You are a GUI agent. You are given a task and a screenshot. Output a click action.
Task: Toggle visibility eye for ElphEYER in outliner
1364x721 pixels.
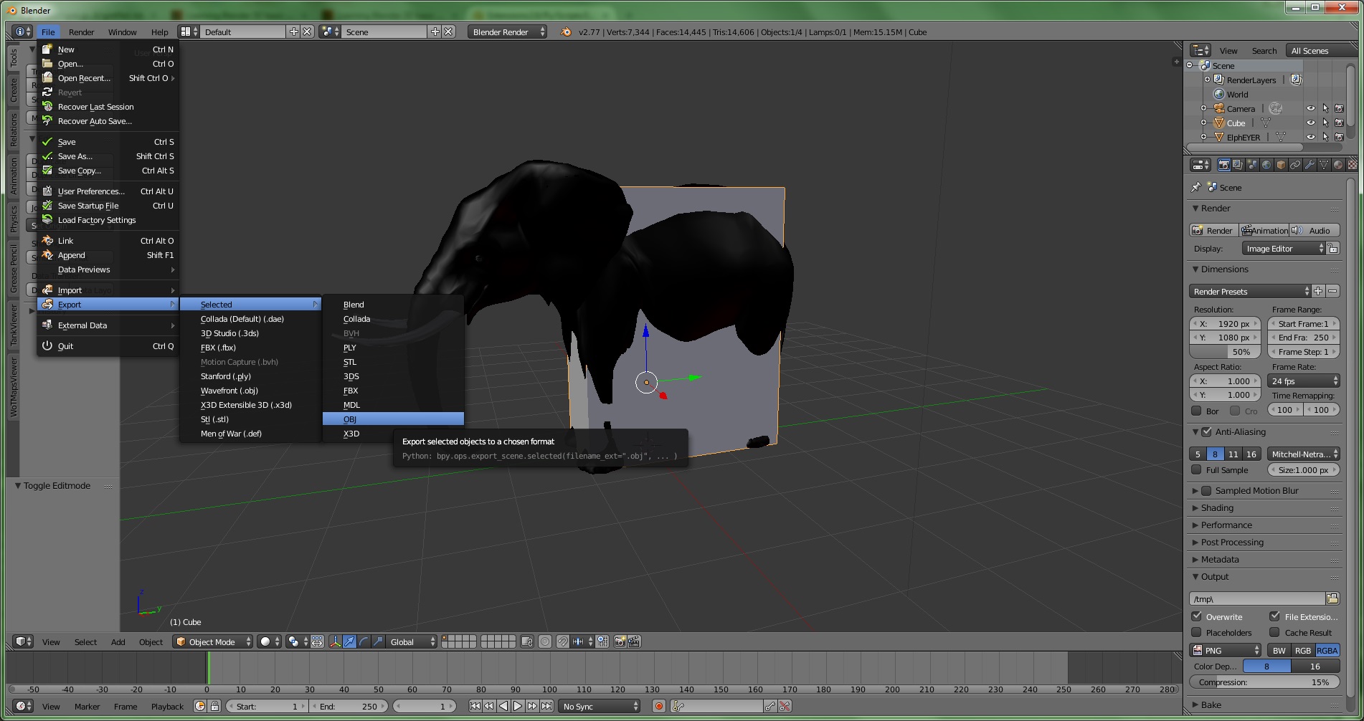tap(1310, 137)
